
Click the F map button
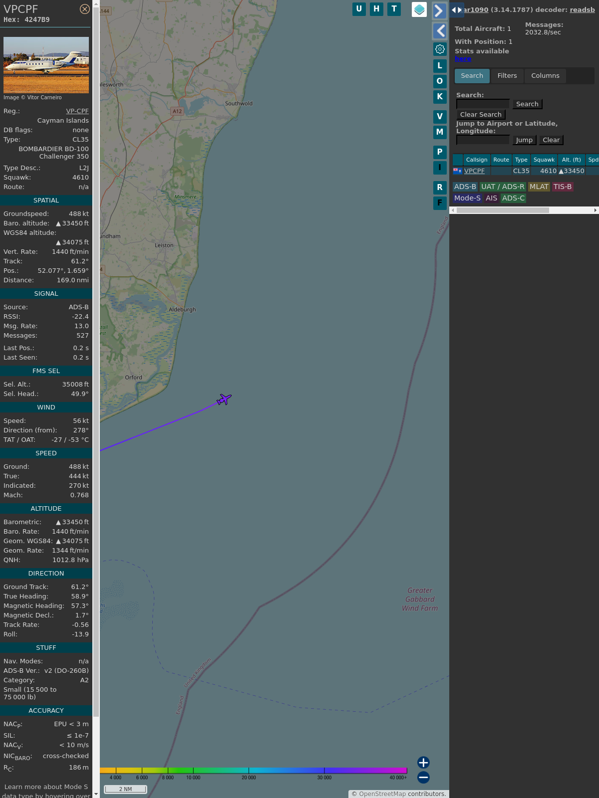[440, 203]
